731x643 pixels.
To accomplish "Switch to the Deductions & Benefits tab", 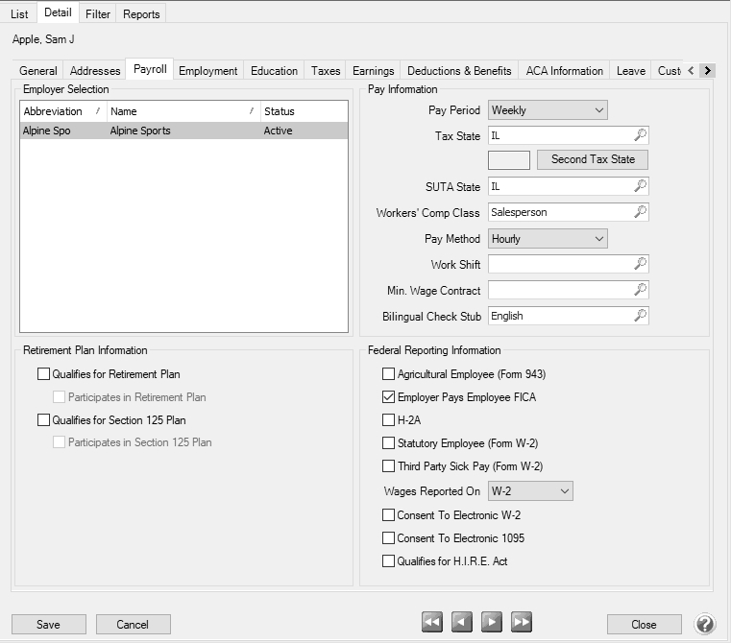I will coord(459,71).
